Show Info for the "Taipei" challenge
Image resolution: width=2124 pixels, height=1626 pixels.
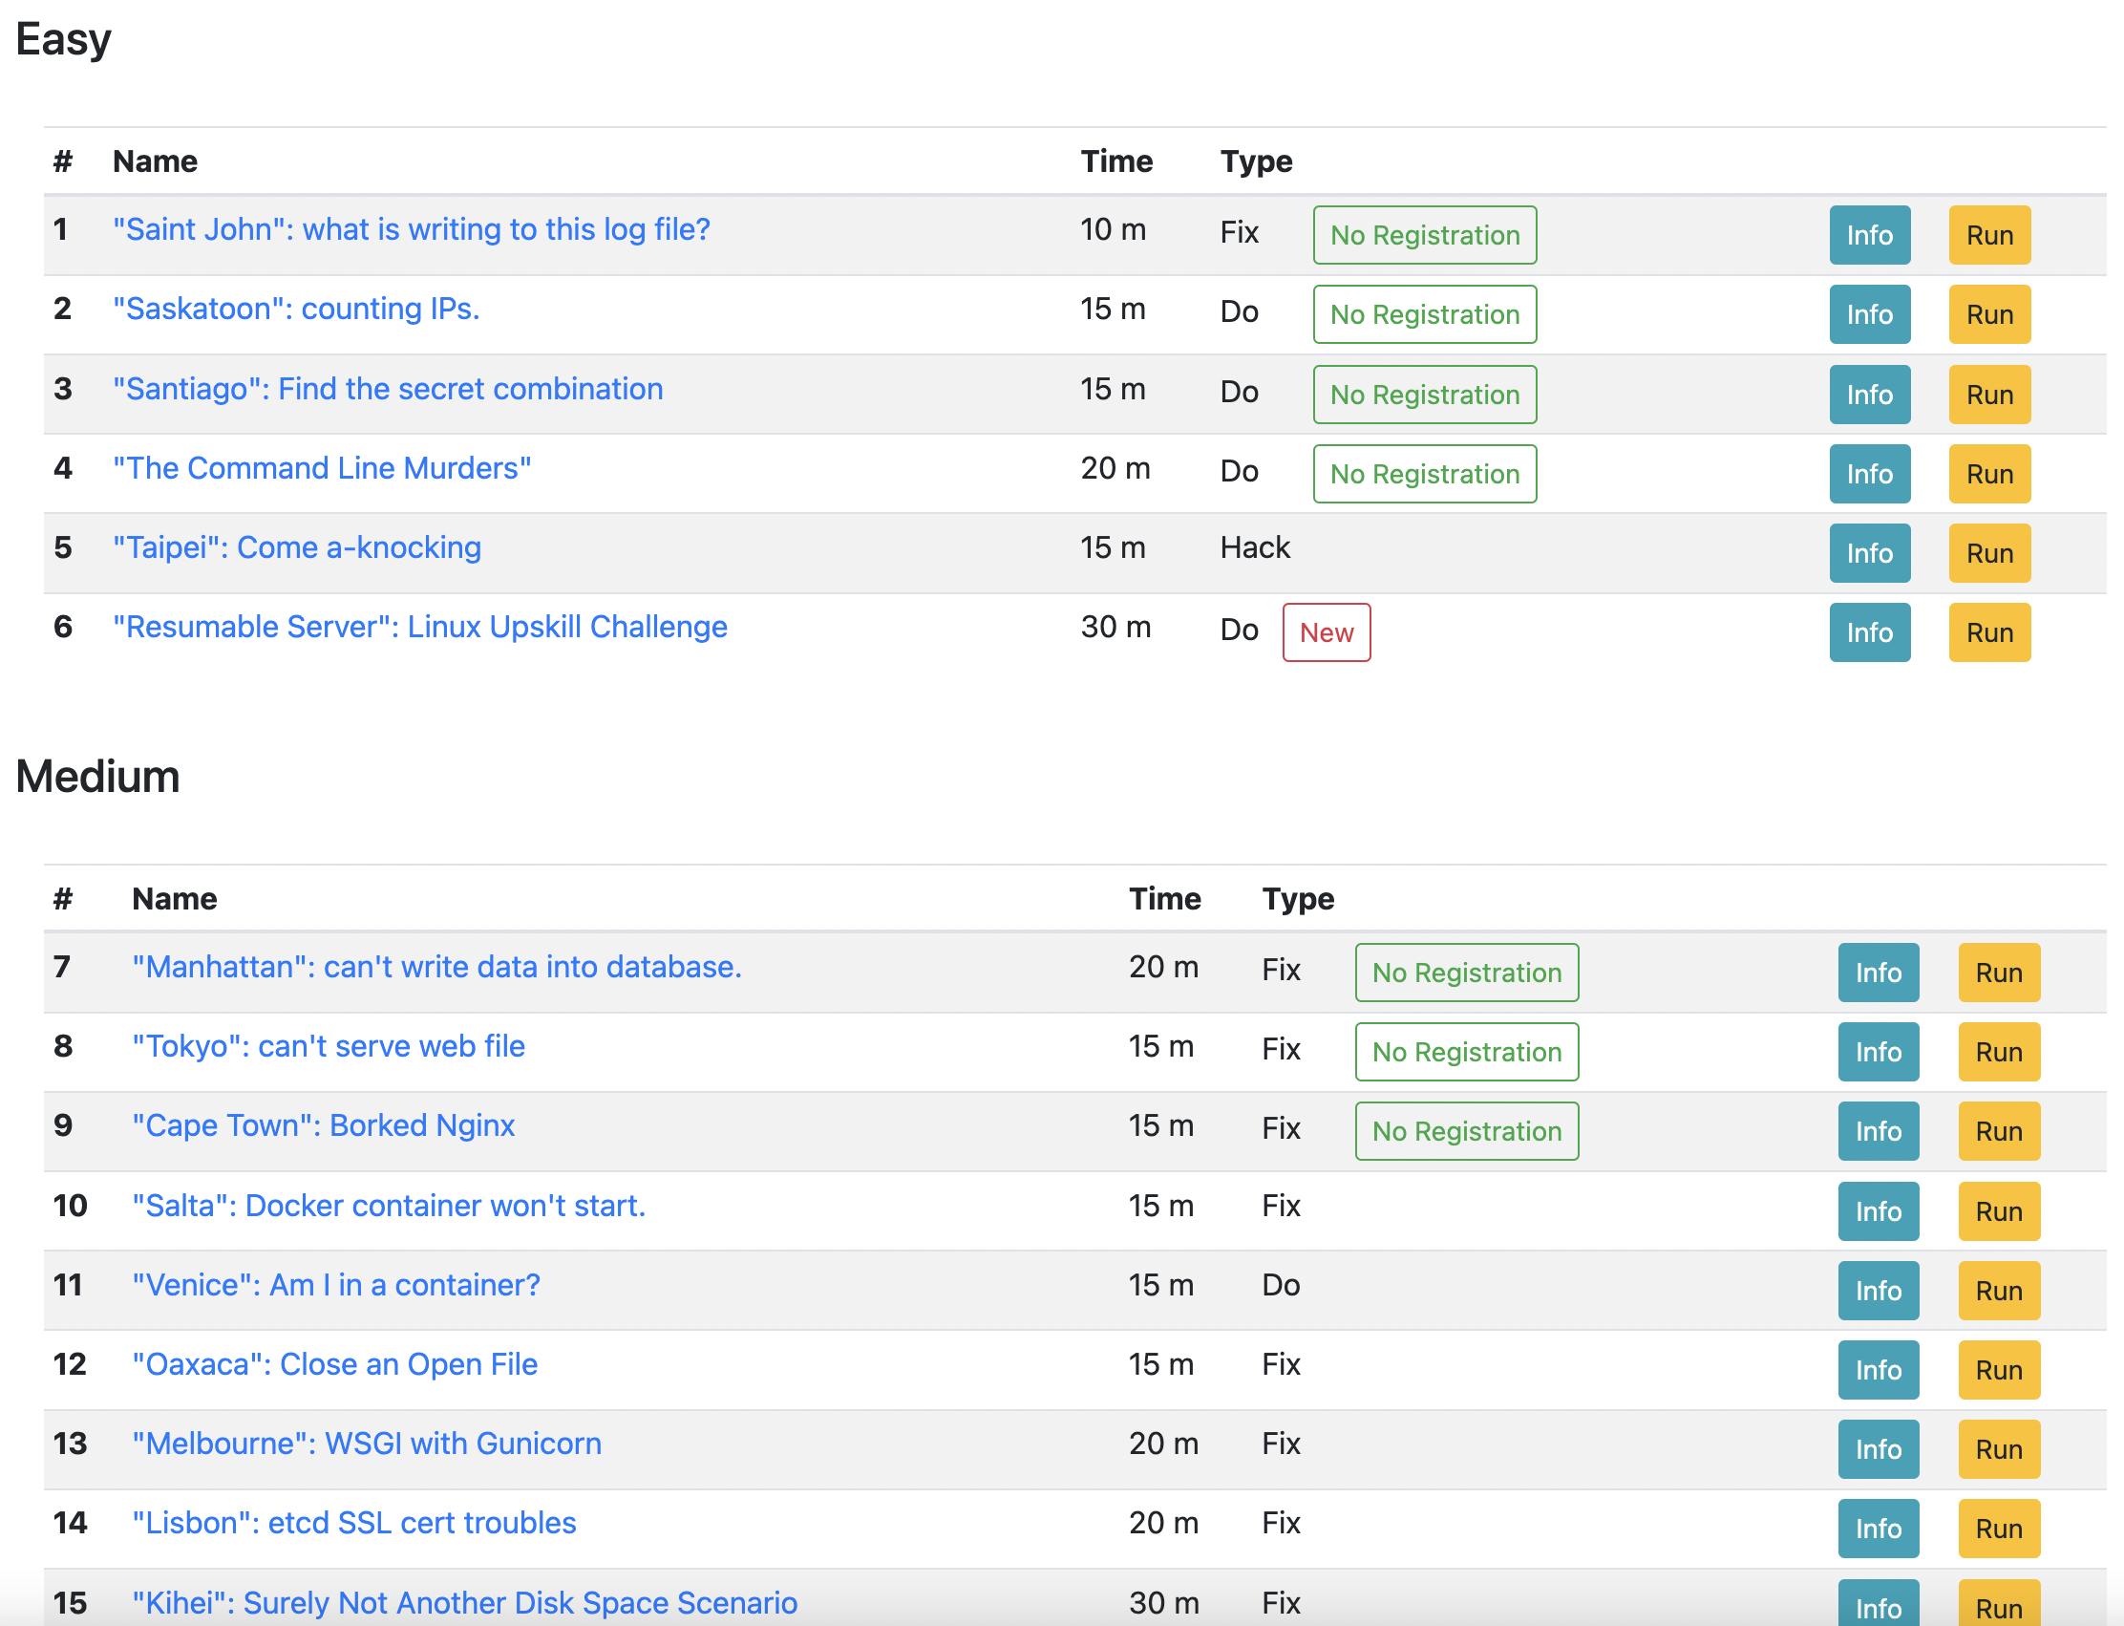tap(1869, 552)
